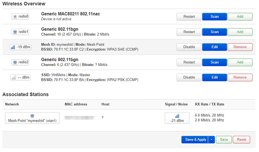Click the Mesh Point "mymeshid" network badge

point(32,118)
